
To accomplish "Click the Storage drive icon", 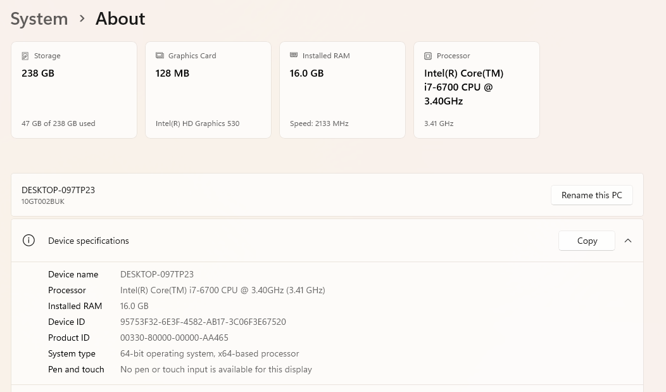I will coord(25,56).
